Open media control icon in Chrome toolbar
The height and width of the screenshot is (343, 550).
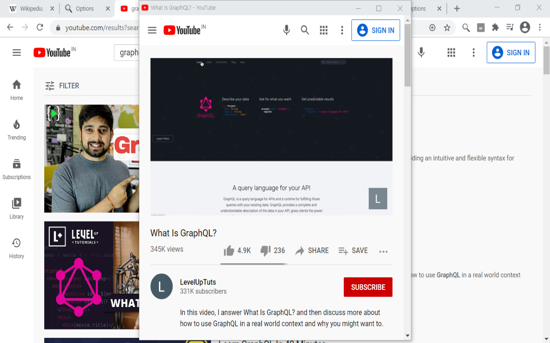pos(510,27)
